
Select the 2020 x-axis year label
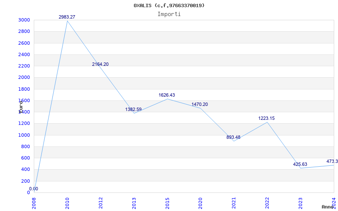click(x=200, y=203)
